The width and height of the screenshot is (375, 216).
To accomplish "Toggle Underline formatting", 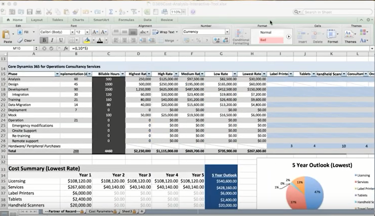I will click(61, 40).
